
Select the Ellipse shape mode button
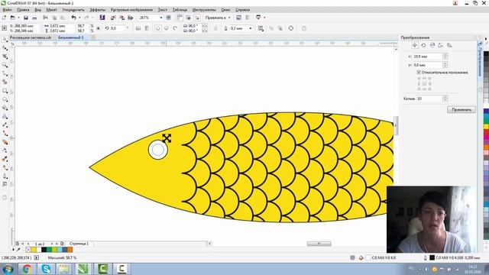pyautogui.click(x=158, y=28)
